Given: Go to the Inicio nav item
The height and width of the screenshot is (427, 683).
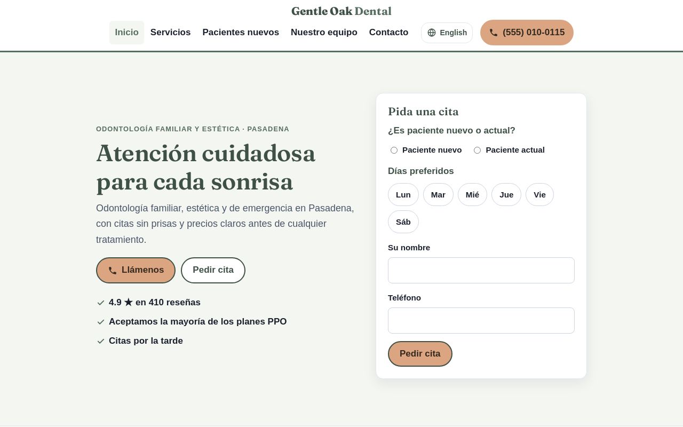Looking at the screenshot, I should (x=126, y=33).
